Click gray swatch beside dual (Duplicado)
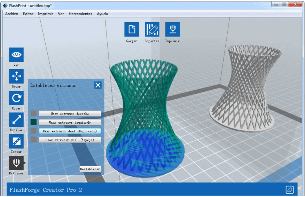This screenshot has height=197, width=305. tap(33, 131)
